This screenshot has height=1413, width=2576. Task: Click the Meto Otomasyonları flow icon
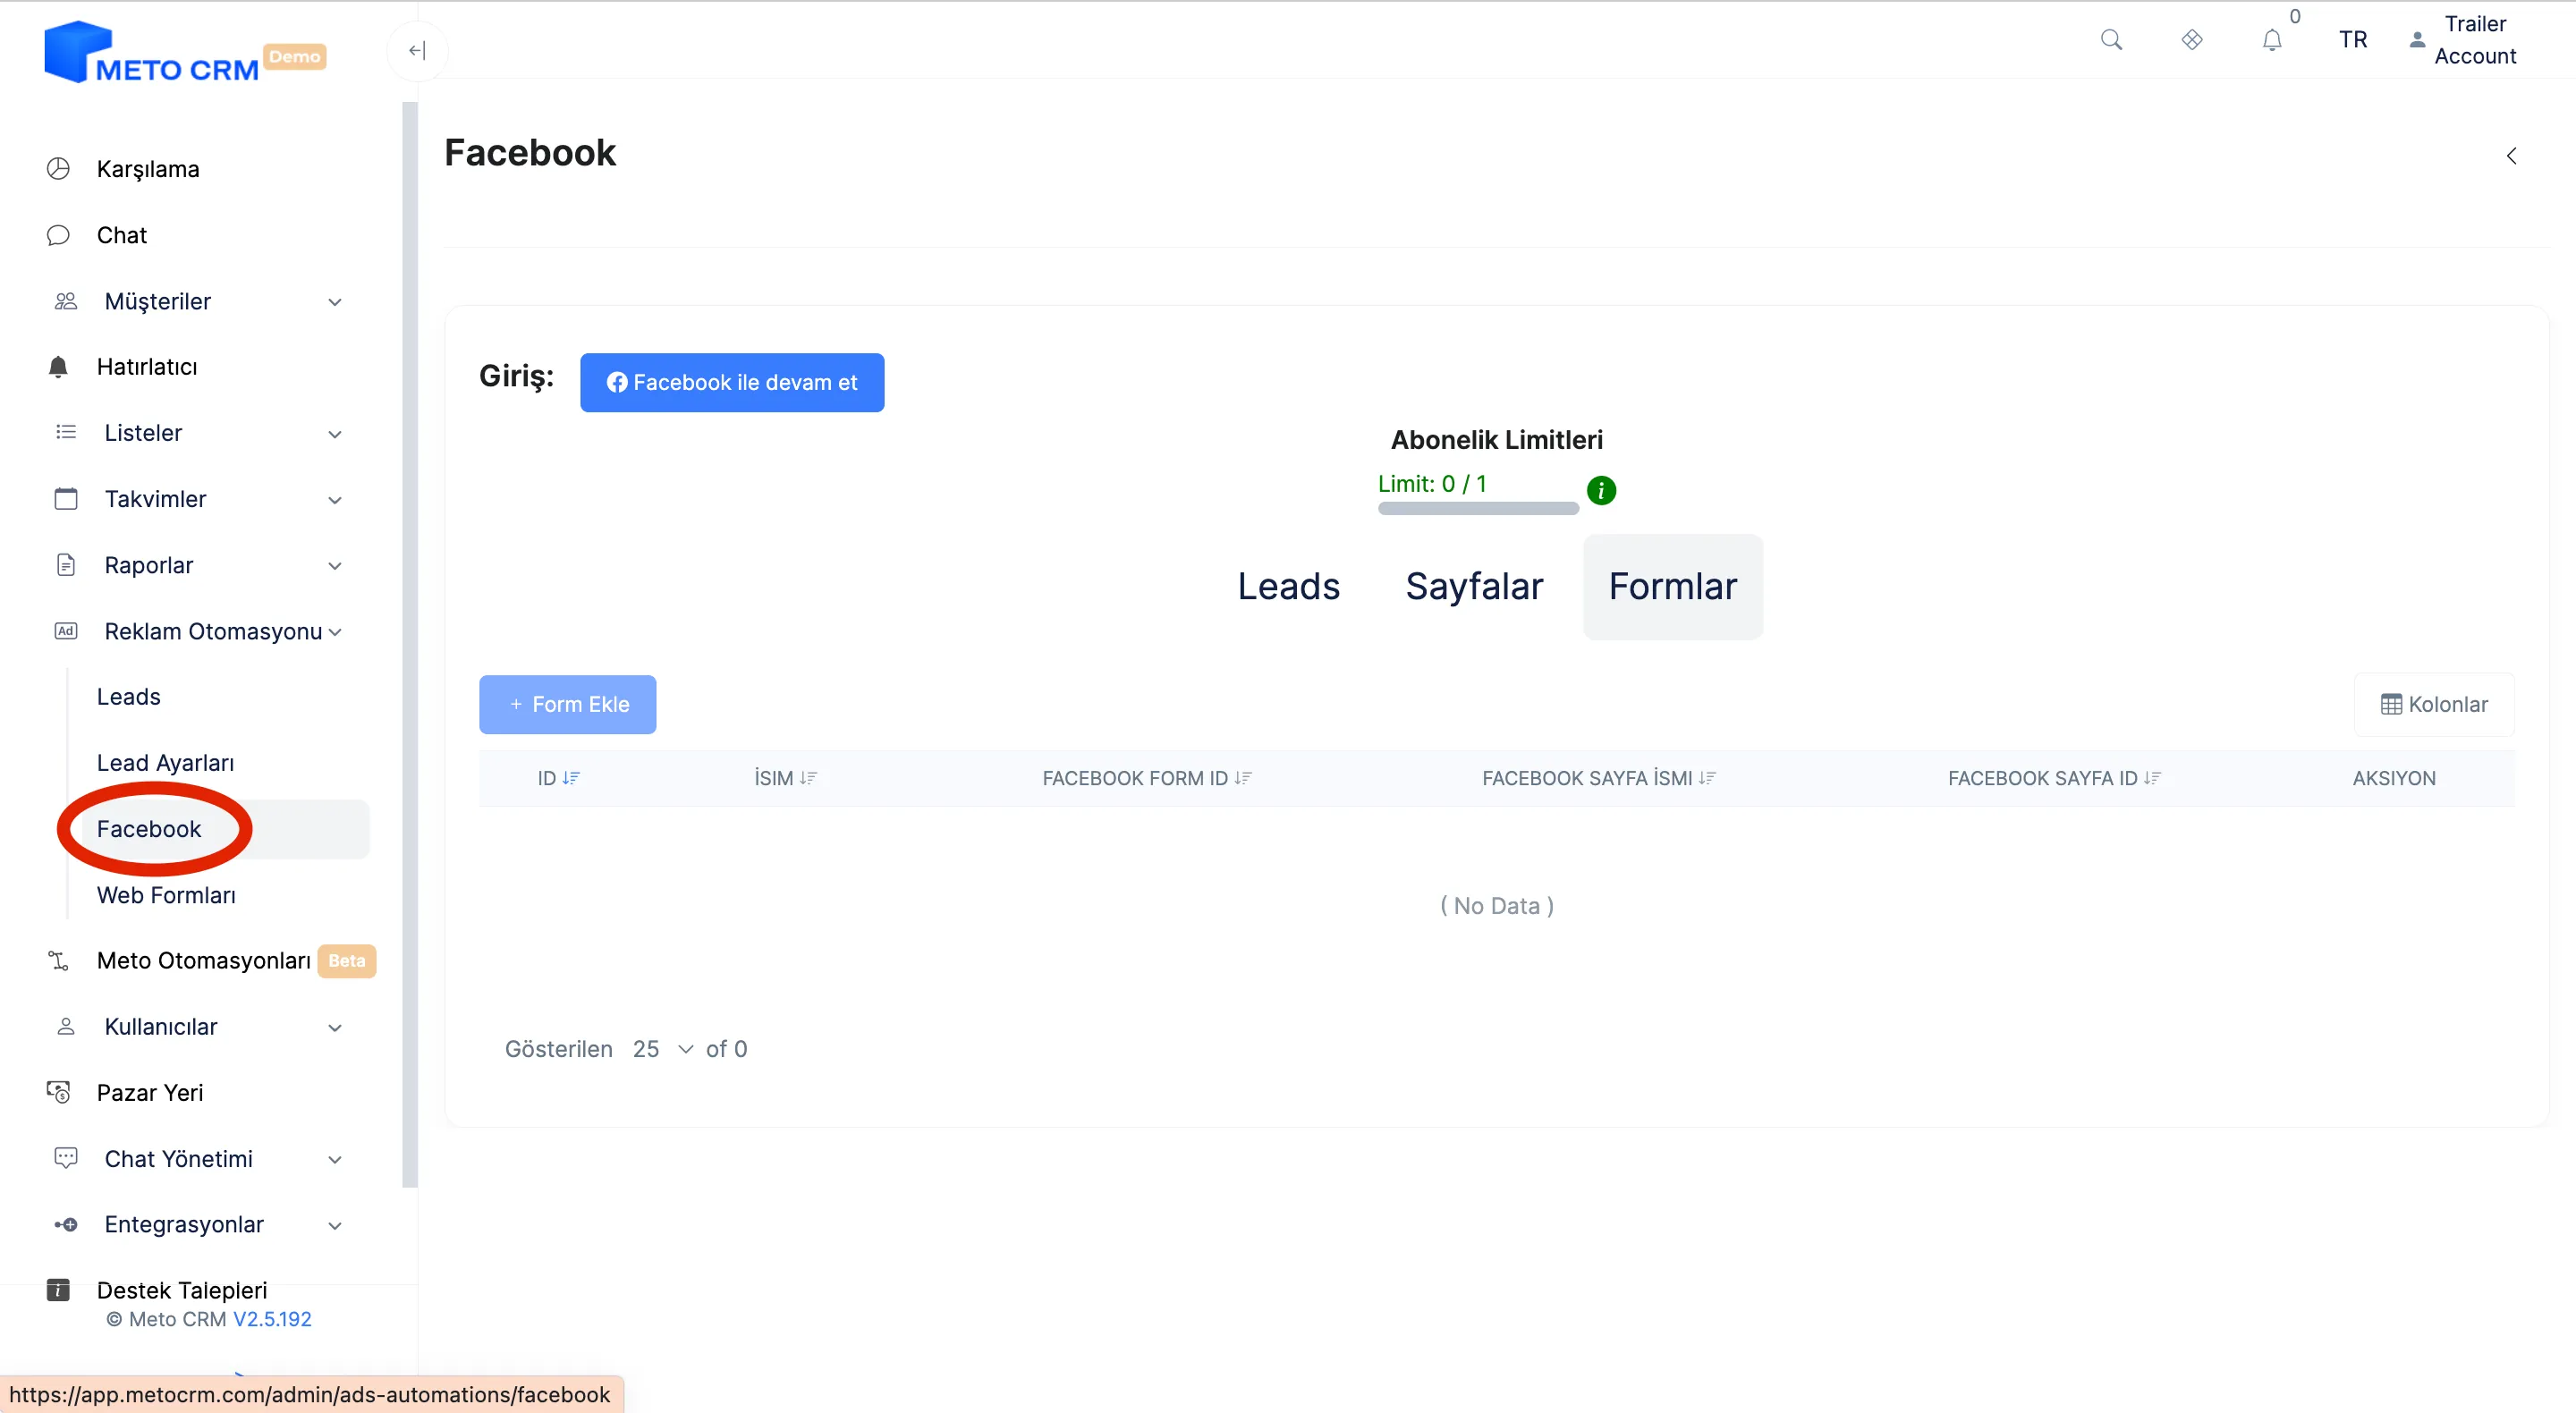(x=58, y=961)
